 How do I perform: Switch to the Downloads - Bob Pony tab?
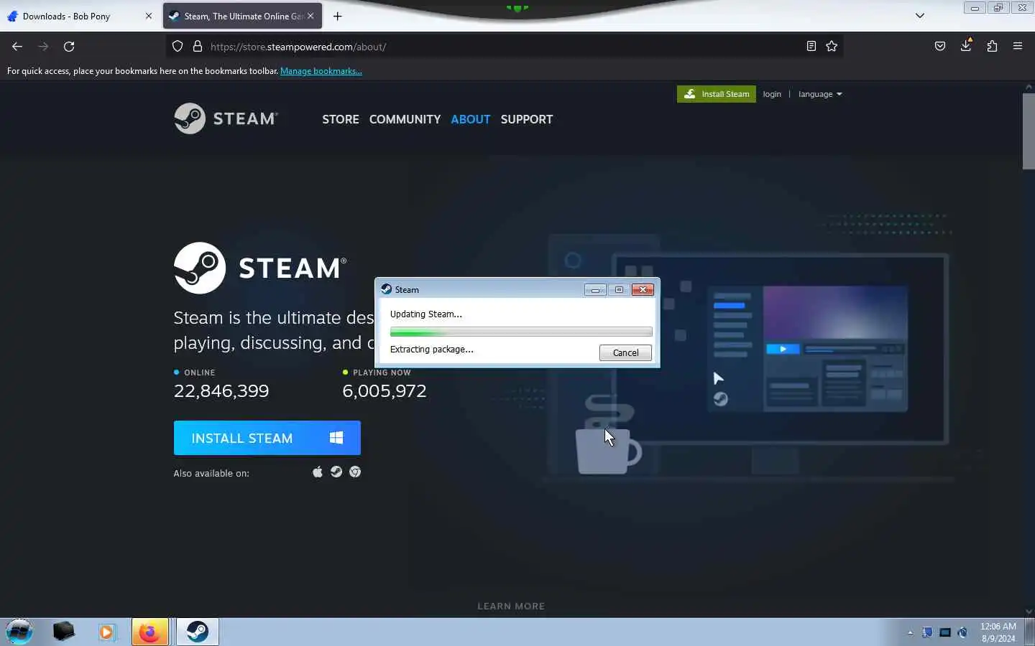click(x=79, y=16)
